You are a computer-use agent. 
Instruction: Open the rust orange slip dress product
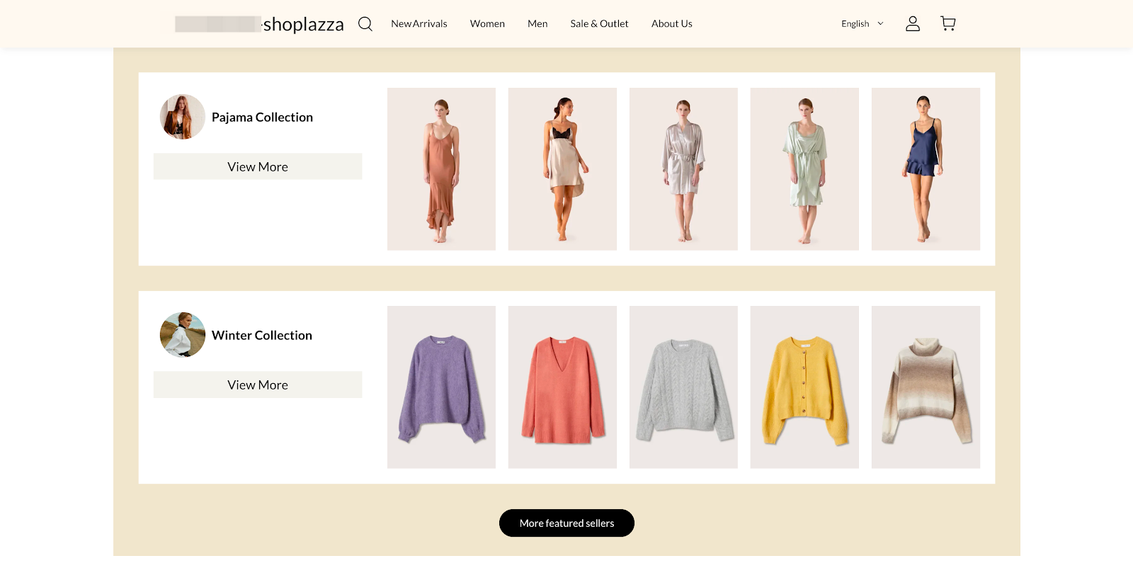point(441,169)
